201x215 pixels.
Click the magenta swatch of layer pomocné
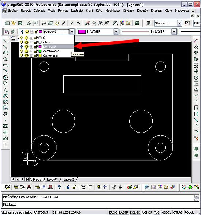(40, 47)
